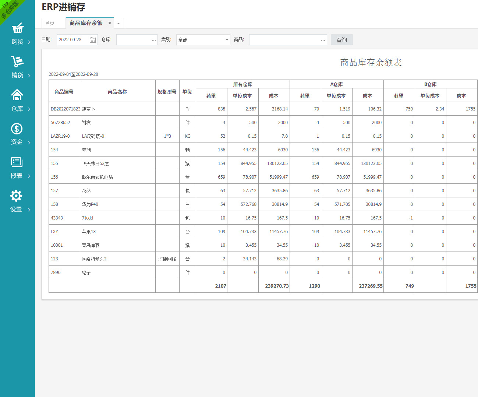The image size is (478, 397).
Task: Expand the 仓库 sidebar menu chevron
Action: (29, 109)
